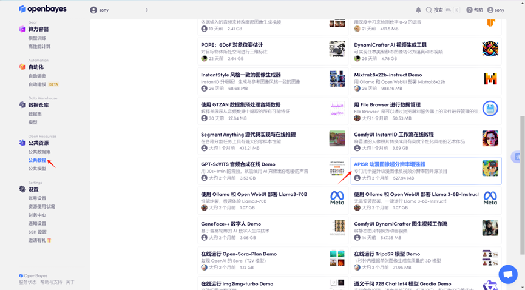Open 邀请有礼 in sidebar
The width and height of the screenshot is (525, 290).
tap(39, 240)
